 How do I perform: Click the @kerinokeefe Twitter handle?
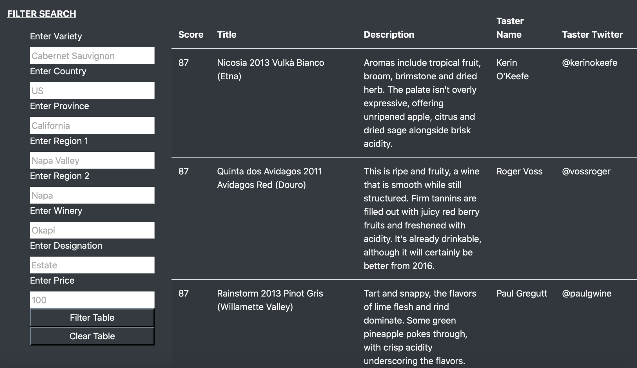point(589,63)
